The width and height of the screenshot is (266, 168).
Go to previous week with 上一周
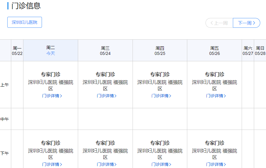(219, 23)
